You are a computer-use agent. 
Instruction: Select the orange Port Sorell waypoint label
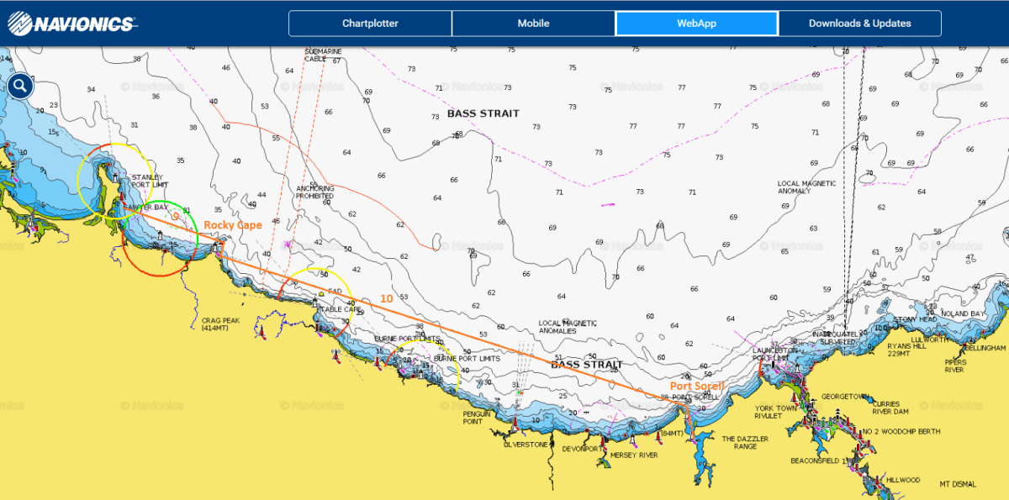pyautogui.click(x=697, y=386)
